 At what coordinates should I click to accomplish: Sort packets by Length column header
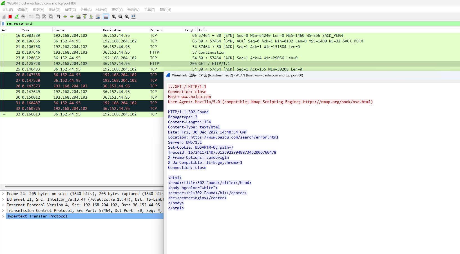click(190, 30)
